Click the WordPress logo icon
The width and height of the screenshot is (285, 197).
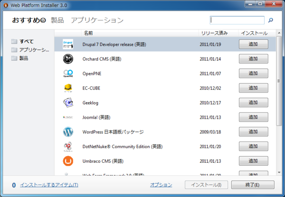(x=68, y=132)
